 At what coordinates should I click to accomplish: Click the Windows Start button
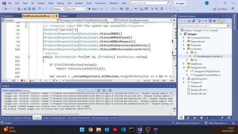pos(82,130)
